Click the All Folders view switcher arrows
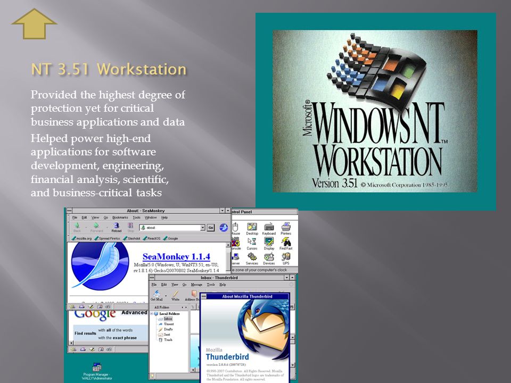This screenshot has height=383, width=511. pos(185,307)
